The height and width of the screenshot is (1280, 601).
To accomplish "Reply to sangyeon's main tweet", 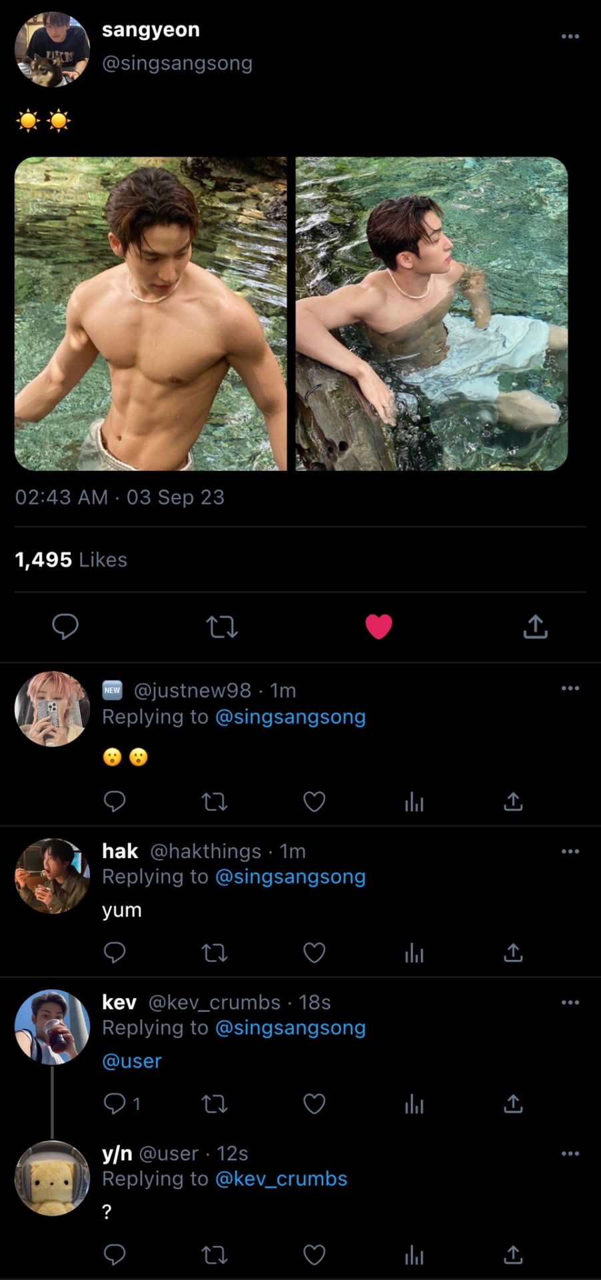I will coord(65,627).
